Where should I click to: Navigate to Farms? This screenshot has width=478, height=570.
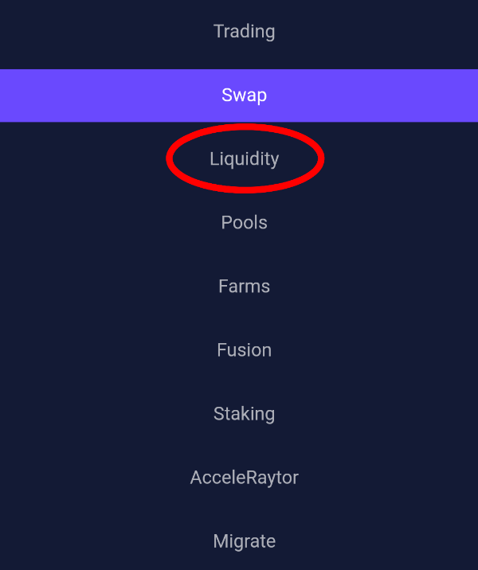(244, 287)
